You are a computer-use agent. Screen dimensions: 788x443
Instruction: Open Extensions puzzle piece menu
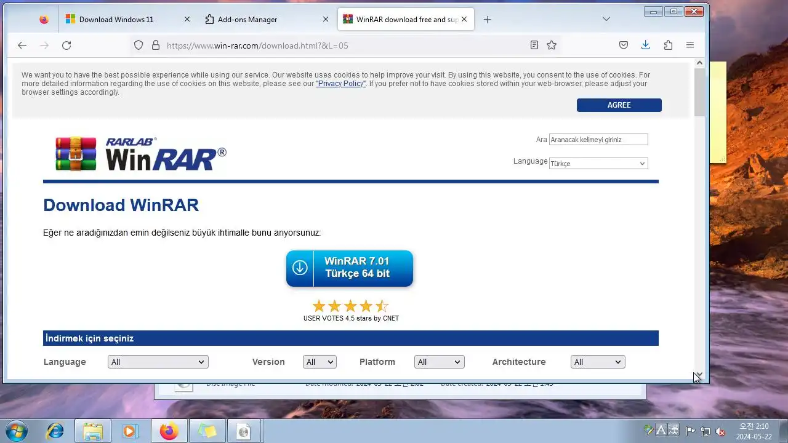[668, 46]
